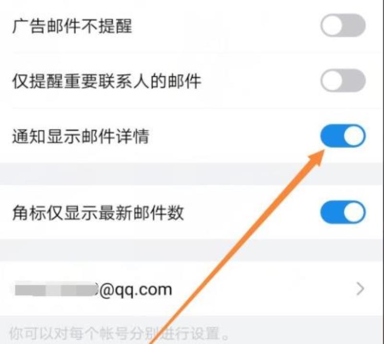Tap white knob of 通知显示邮件详情 switch
384x344 pixels.
pyautogui.click(x=354, y=136)
